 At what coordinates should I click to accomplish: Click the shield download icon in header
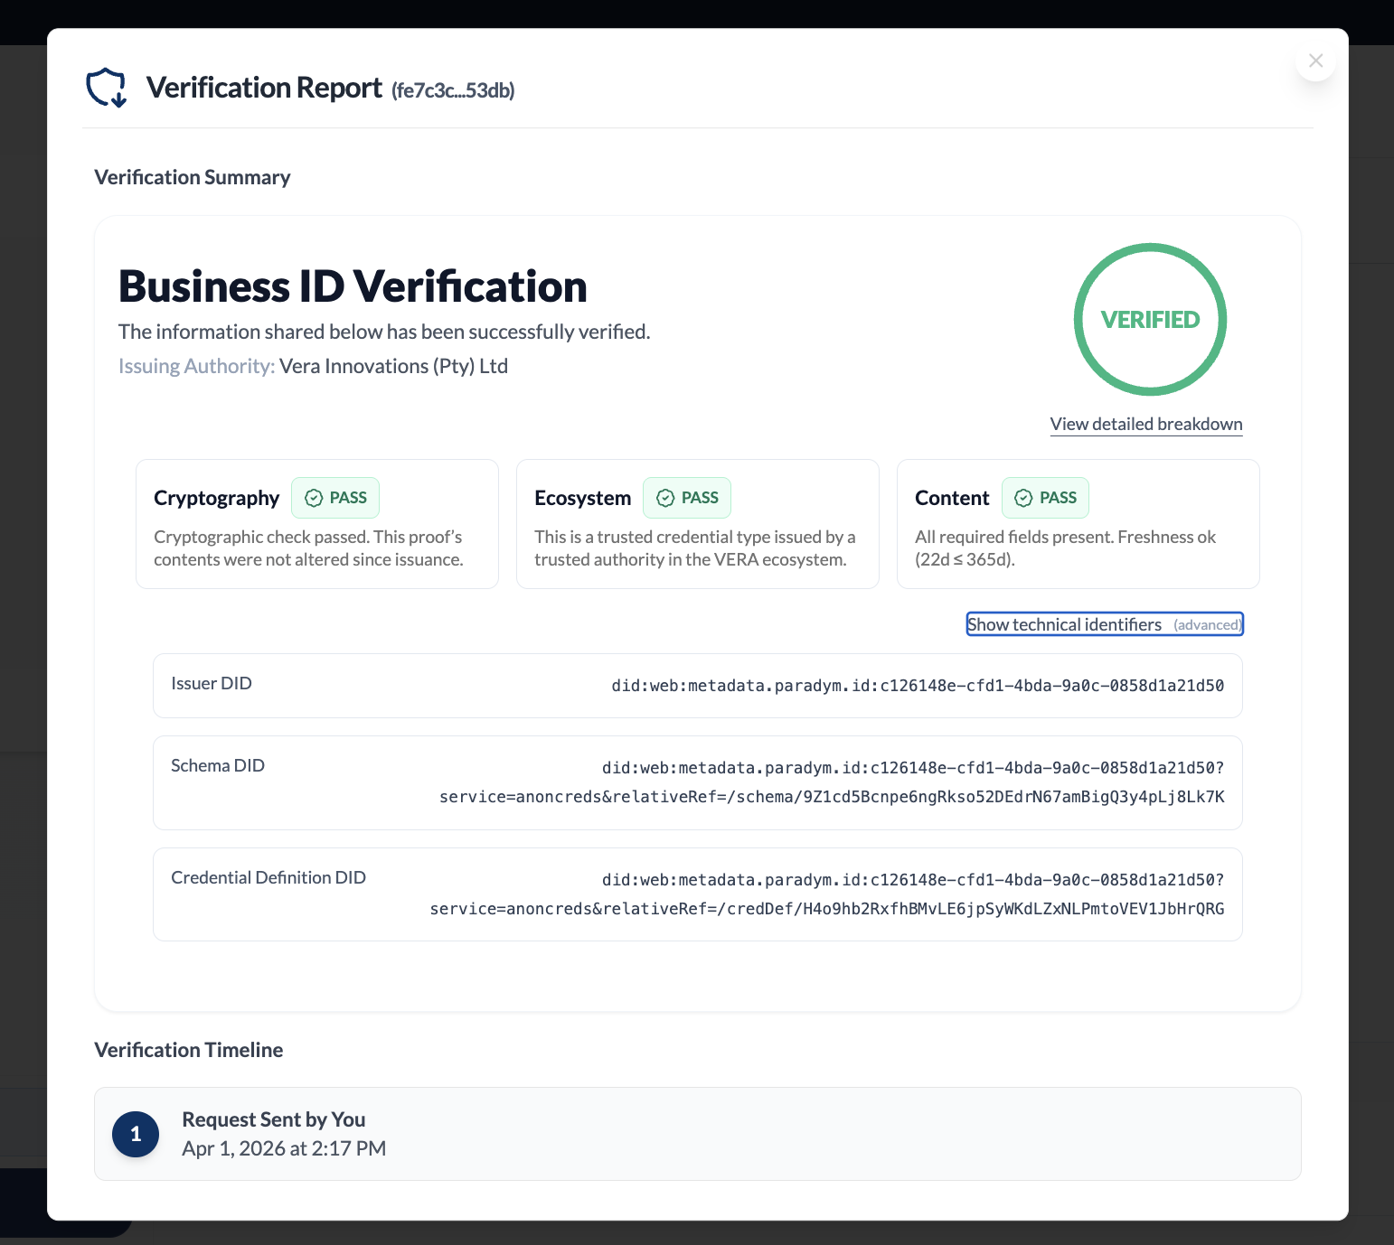107,88
